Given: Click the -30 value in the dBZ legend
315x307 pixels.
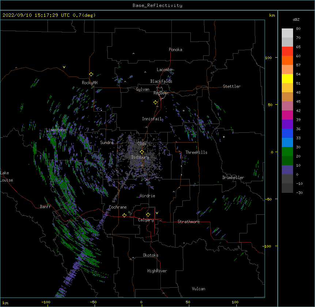Looking at the screenshot, I should pyautogui.click(x=299, y=193).
